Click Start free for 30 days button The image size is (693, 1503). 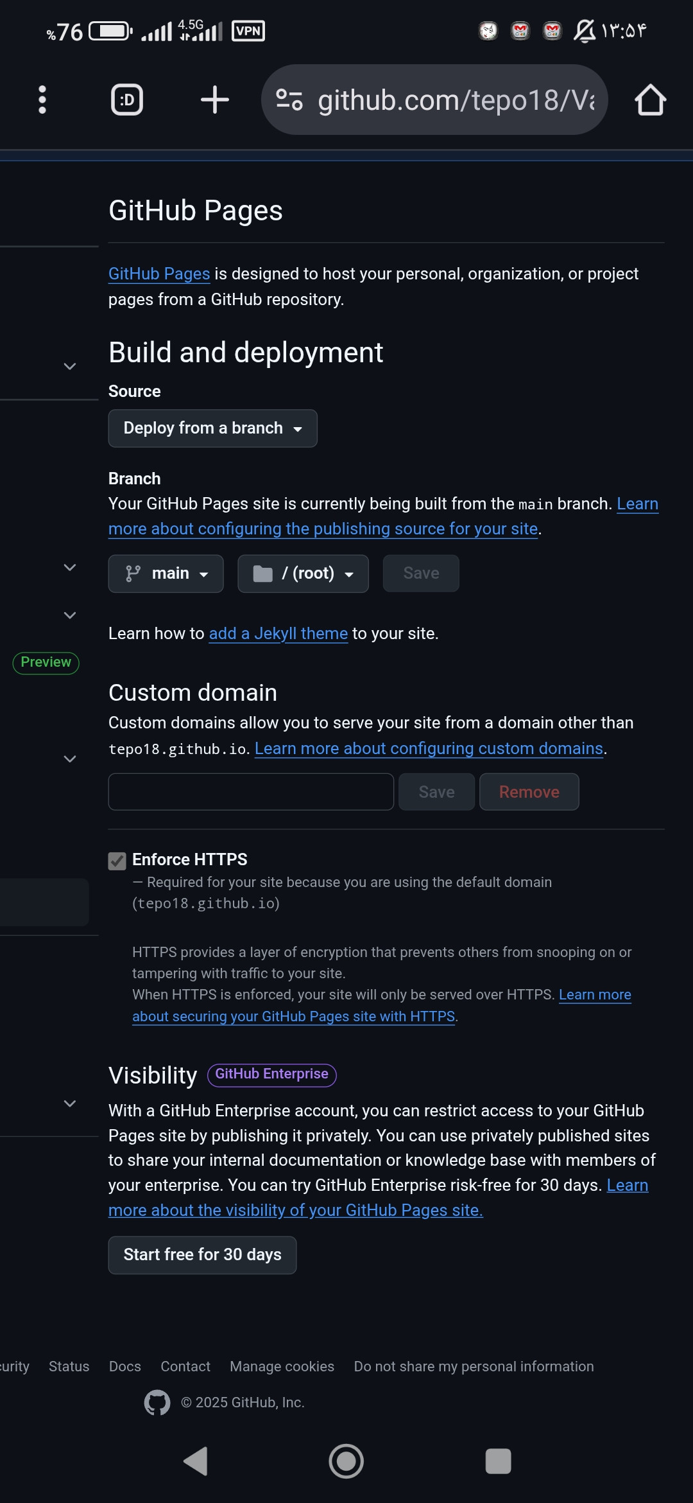tap(202, 1255)
